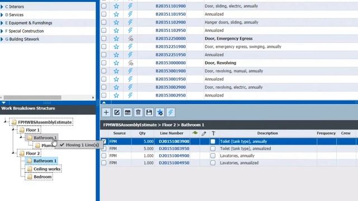The image size is (358, 201).
Task: Click Ceiling works folder icon in tree
Action: point(30,169)
